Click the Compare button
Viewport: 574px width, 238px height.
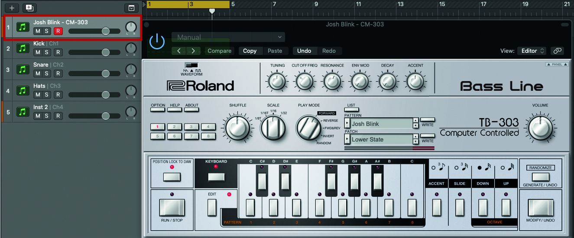point(220,51)
